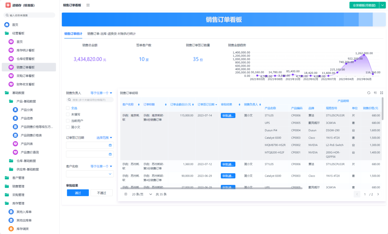Switch to 销售订单-出库-退换货-对账执行统计 tab
Image resolution: width=388 pixels, height=234 pixels.
(x=111, y=34)
